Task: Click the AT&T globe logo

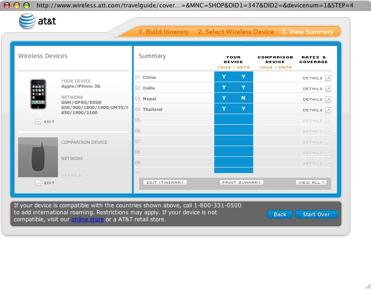Action: [27, 21]
